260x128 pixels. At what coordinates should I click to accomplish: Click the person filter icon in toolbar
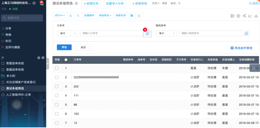point(70,16)
